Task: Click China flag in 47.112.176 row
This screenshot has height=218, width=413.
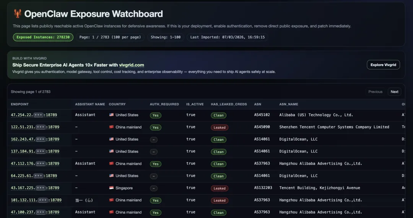Action: pyautogui.click(x=111, y=163)
